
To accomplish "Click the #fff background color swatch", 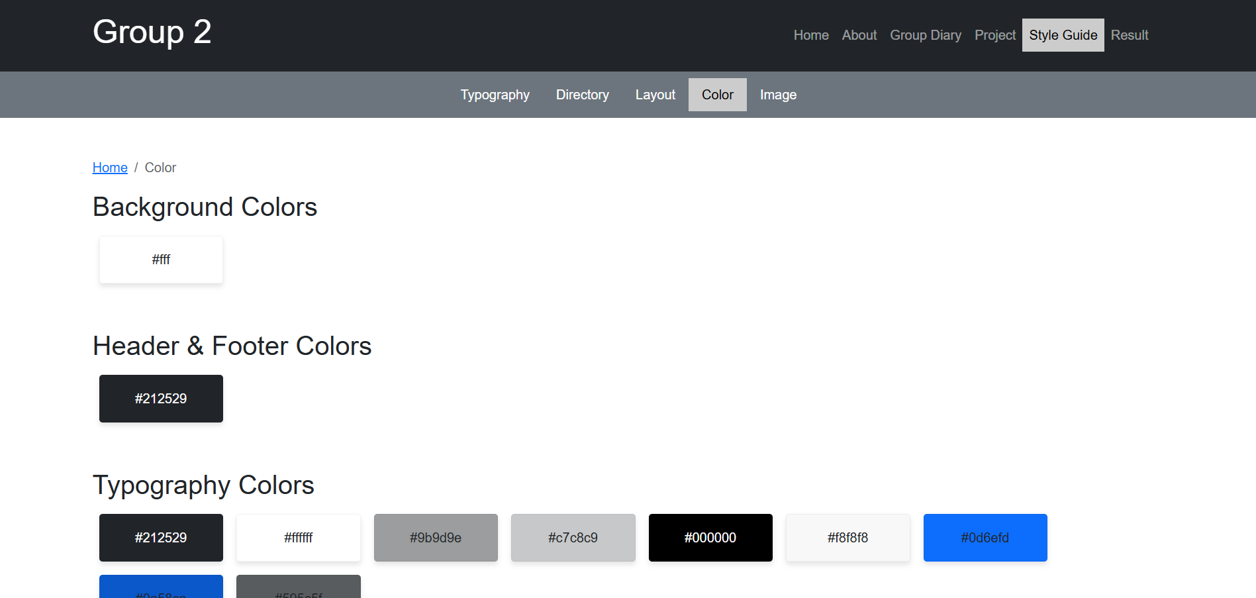I will [x=161, y=260].
